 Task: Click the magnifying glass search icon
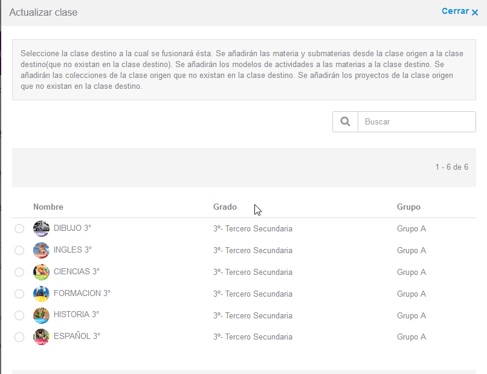click(x=345, y=121)
